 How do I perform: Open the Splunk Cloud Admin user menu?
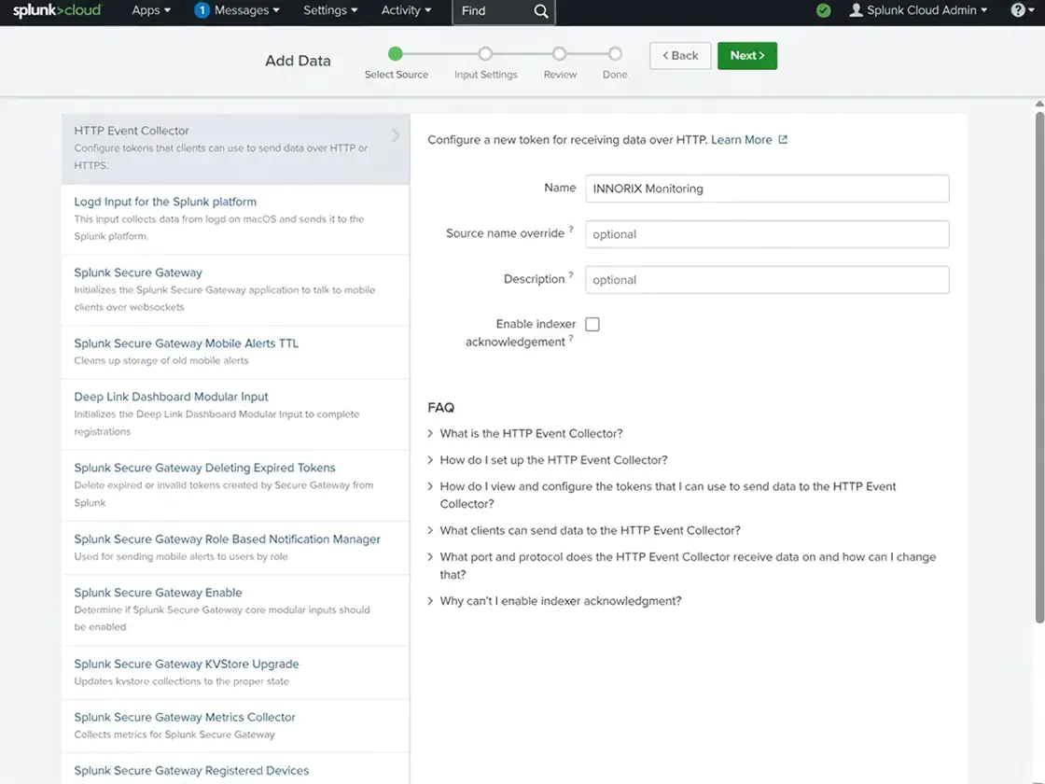(x=918, y=10)
